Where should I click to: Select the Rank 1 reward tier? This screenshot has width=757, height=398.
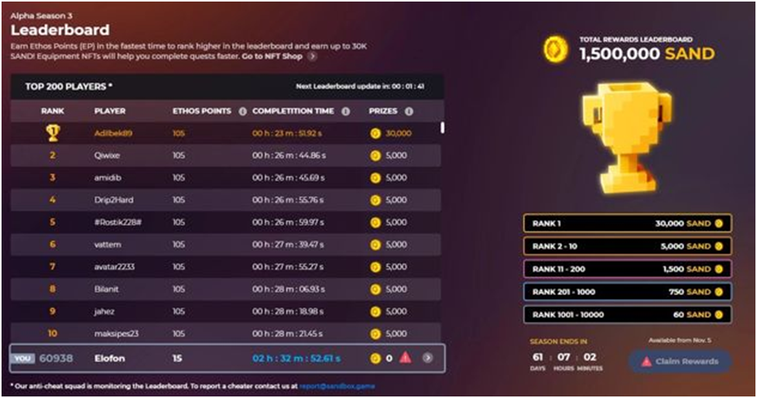point(627,224)
